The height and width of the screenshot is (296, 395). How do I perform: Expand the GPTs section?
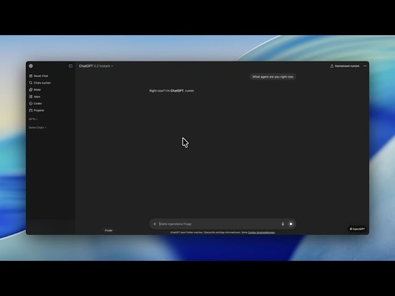pos(33,119)
